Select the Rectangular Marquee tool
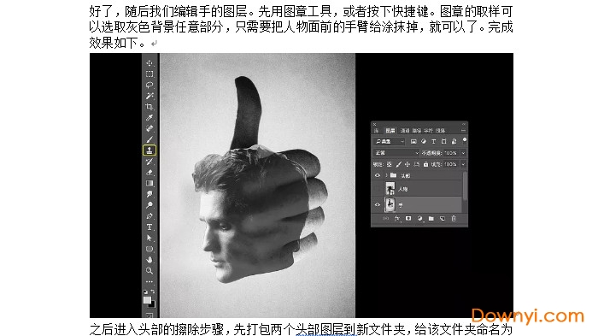 click(149, 74)
